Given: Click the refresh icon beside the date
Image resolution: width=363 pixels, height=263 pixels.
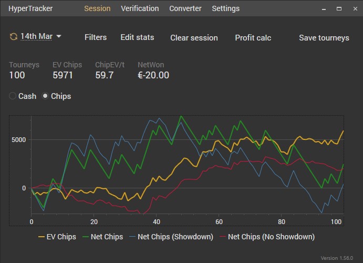Looking at the screenshot, I should (13, 37).
